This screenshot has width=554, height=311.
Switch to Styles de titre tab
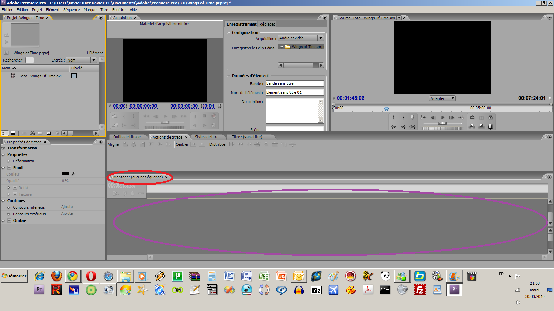click(207, 137)
